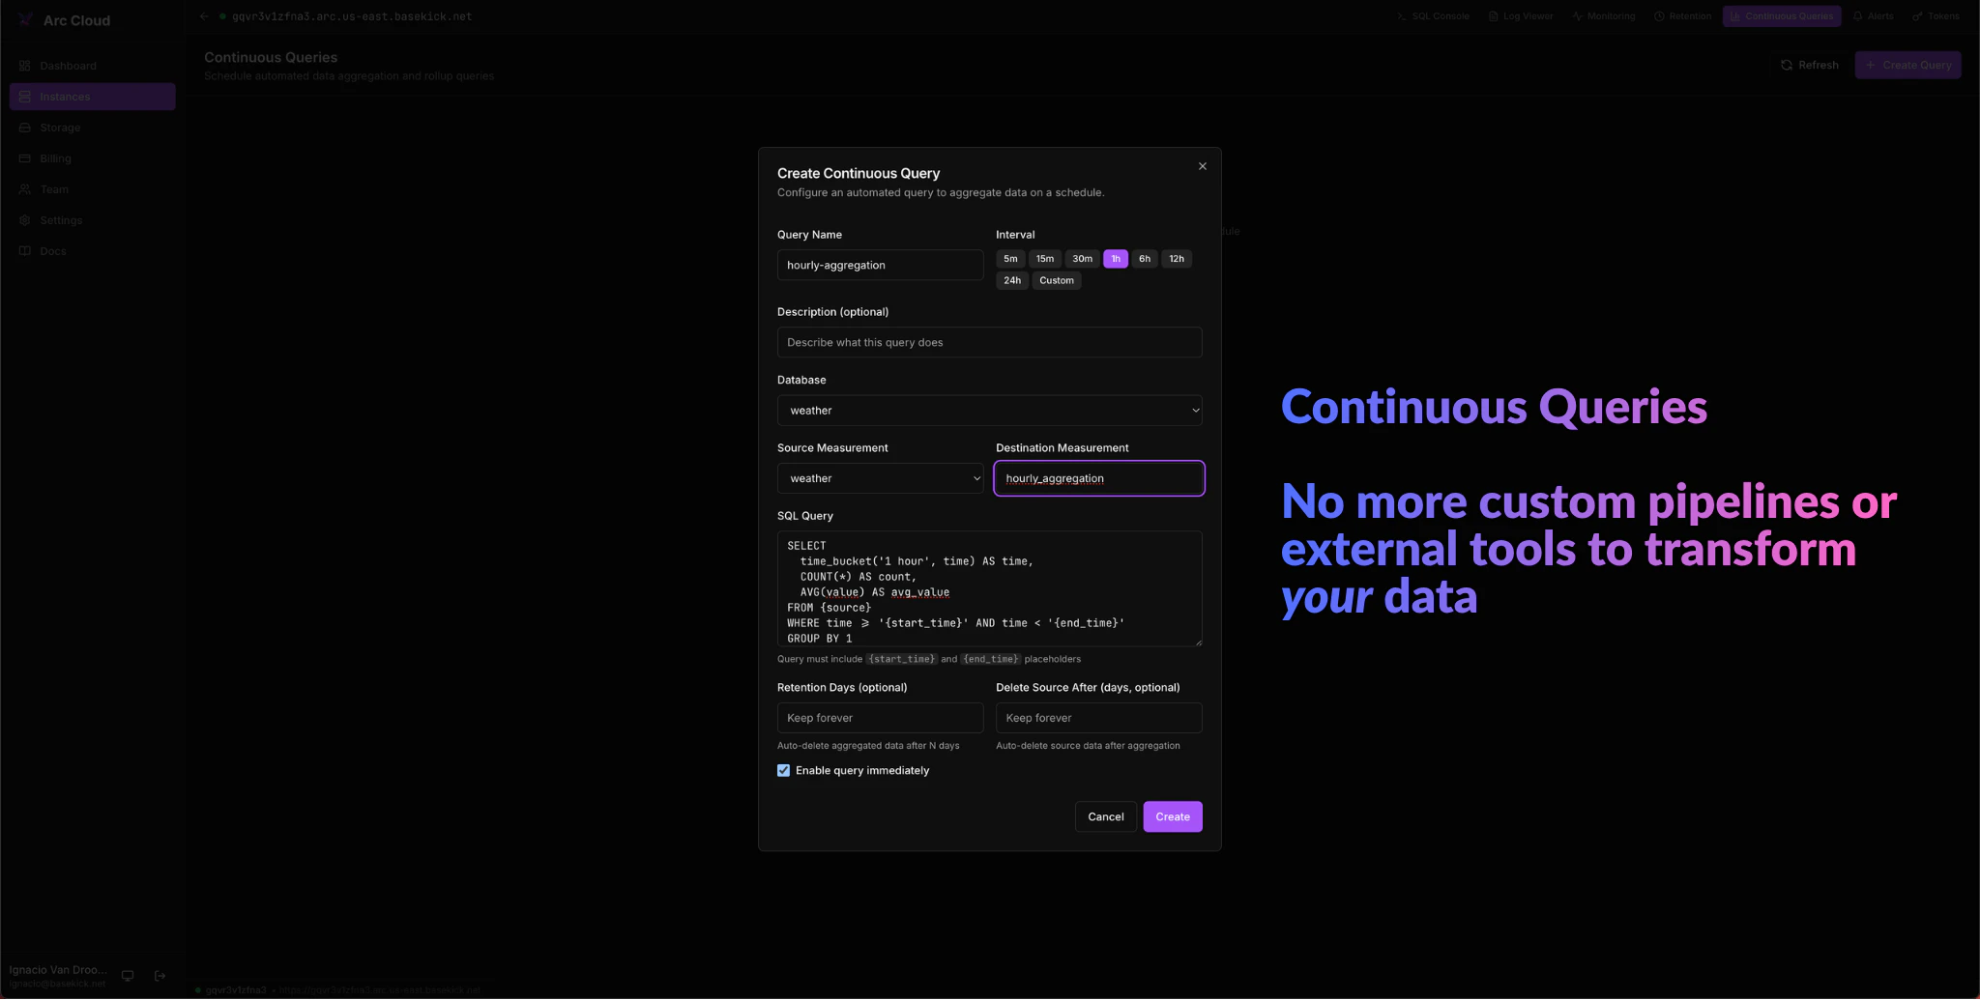Viewport: 1980px width, 1000px height.
Task: Open the Alerts tab
Action: pos(1874,16)
